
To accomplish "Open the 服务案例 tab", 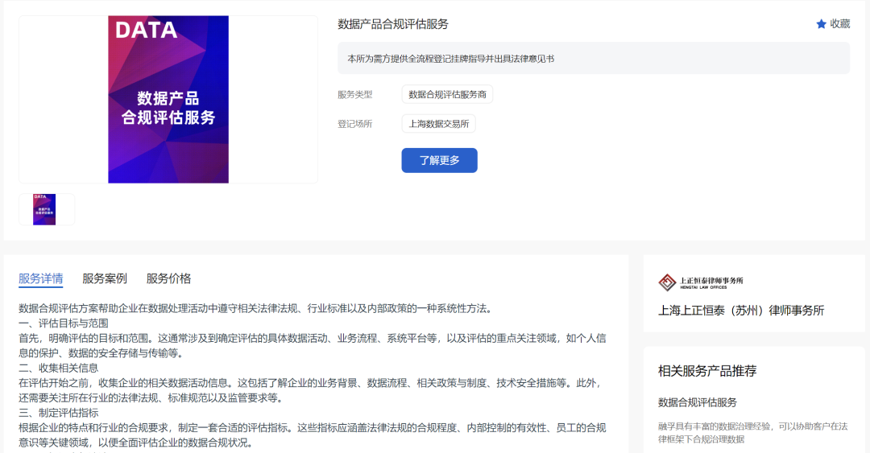I will (104, 278).
